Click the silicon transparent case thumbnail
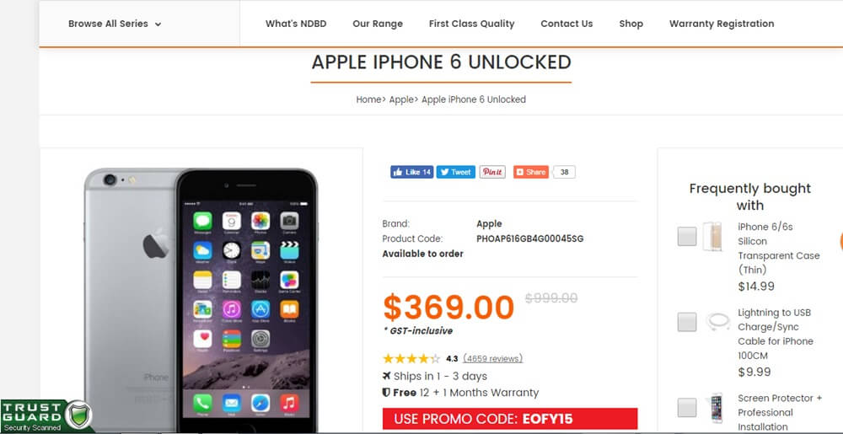The width and height of the screenshot is (843, 434). (711, 236)
